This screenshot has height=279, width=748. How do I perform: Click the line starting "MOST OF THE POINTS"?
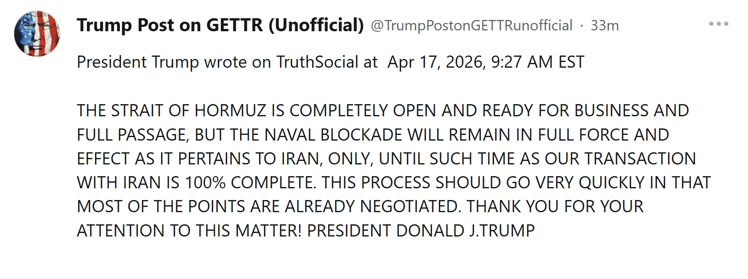[x=359, y=206]
